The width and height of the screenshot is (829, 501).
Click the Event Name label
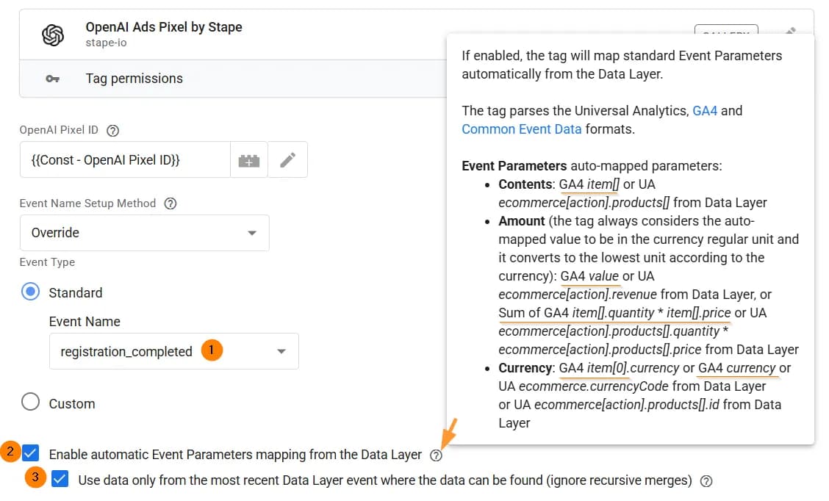pyautogui.click(x=85, y=322)
